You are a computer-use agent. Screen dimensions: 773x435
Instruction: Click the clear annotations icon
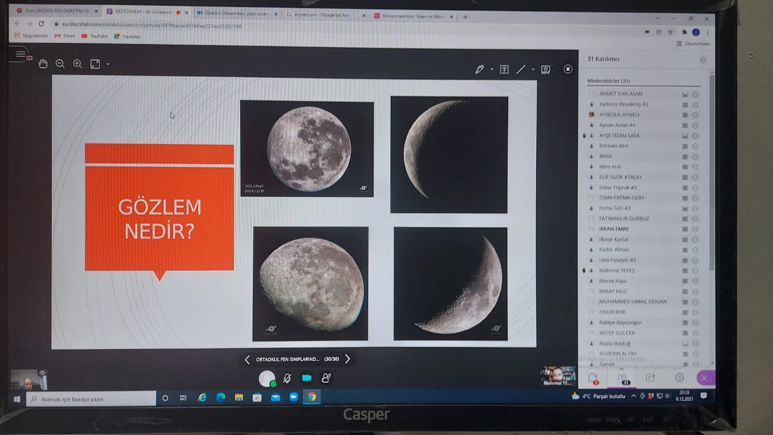pyautogui.click(x=545, y=70)
